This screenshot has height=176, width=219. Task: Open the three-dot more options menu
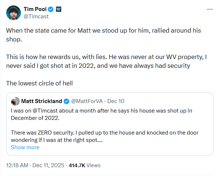click(210, 10)
